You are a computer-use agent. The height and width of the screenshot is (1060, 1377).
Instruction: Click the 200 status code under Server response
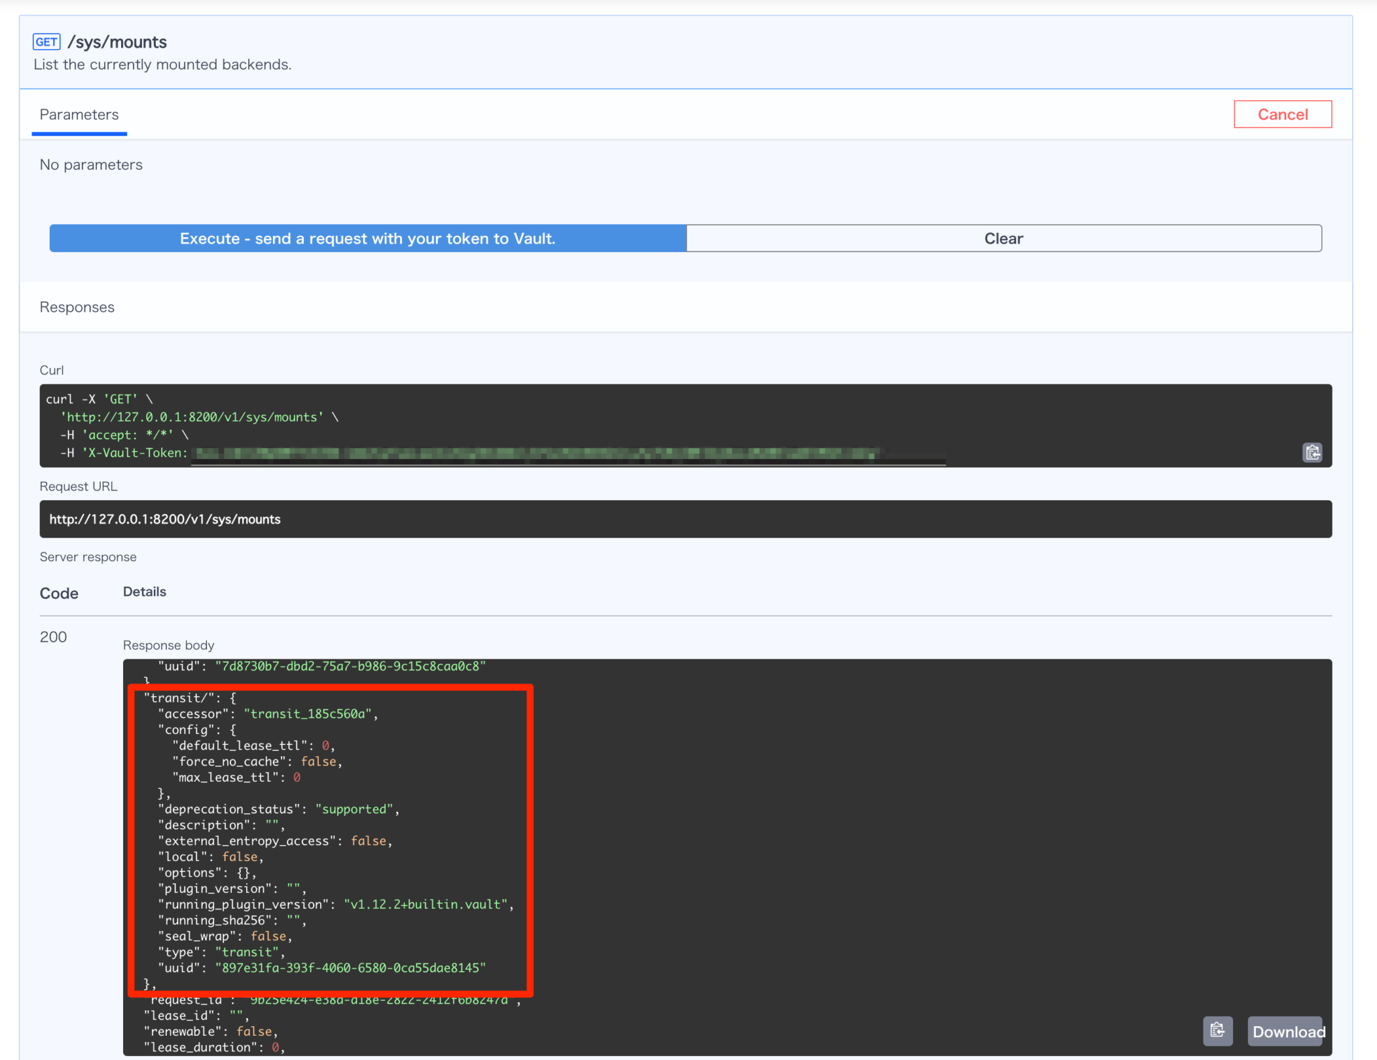point(53,637)
